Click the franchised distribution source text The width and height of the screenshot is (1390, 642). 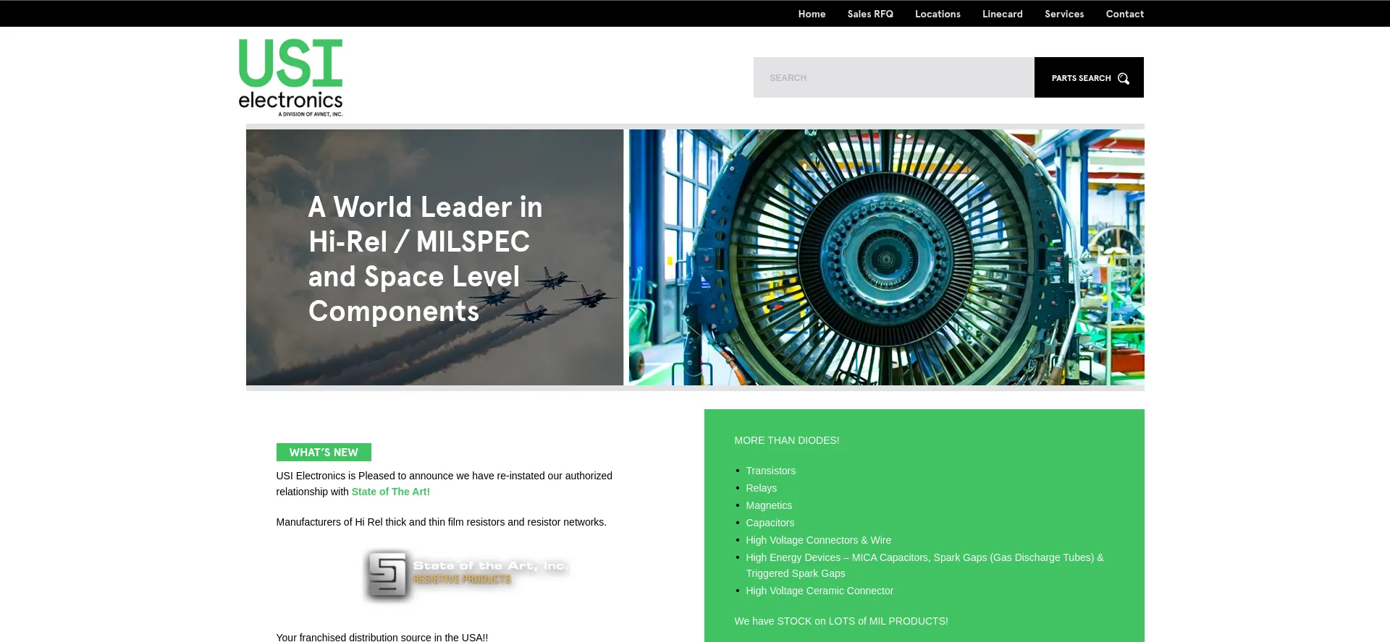coord(382,637)
